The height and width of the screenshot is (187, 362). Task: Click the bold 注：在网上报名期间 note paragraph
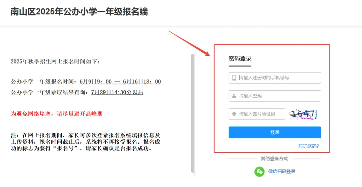(85, 142)
